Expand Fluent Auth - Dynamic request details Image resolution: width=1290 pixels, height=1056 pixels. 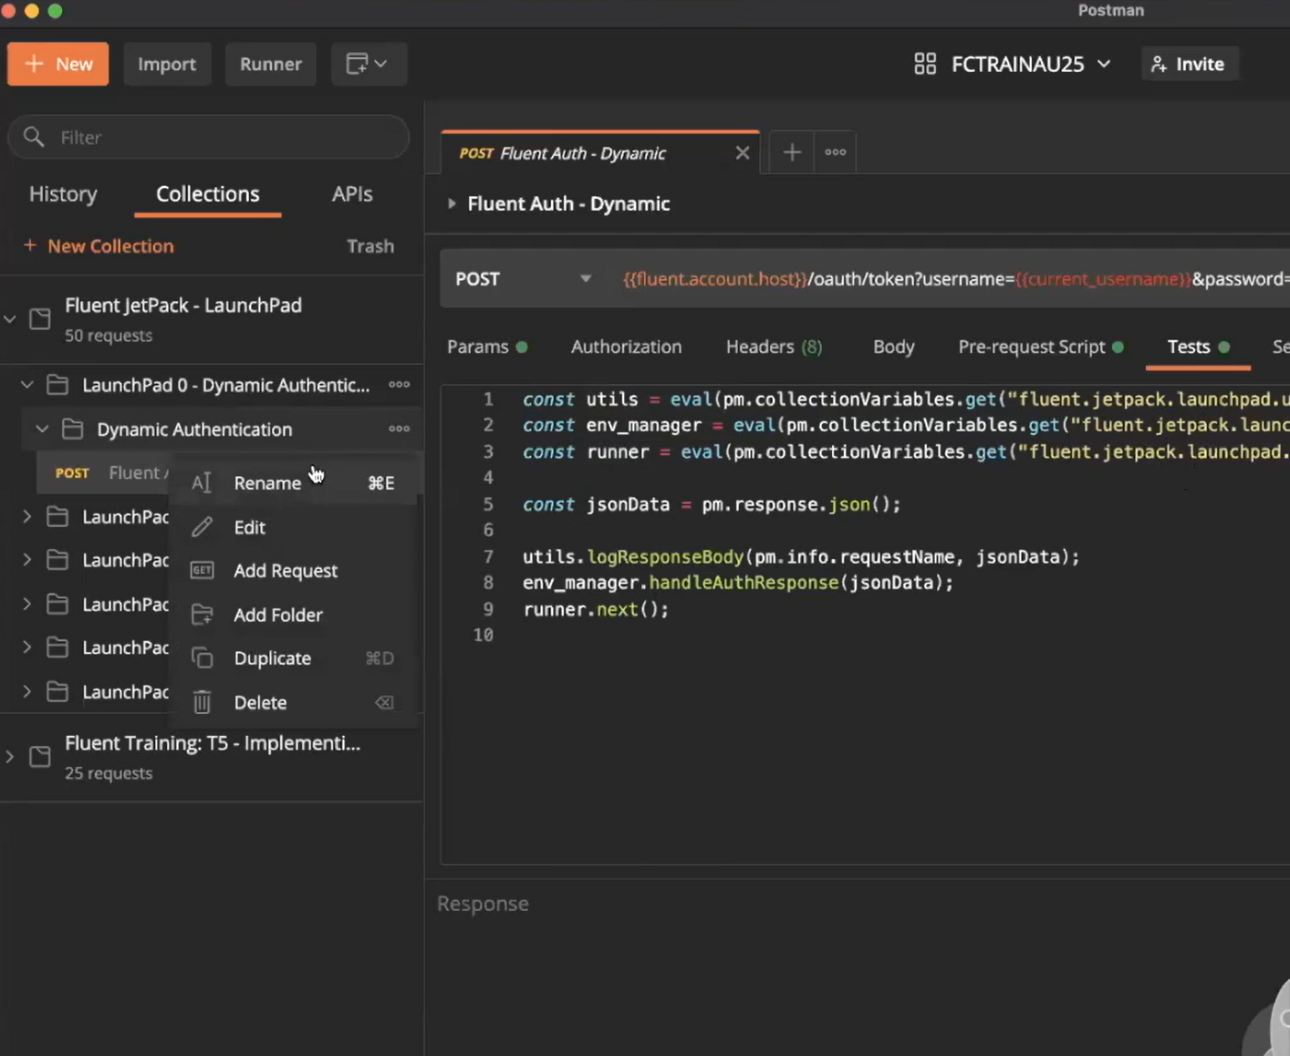452,204
